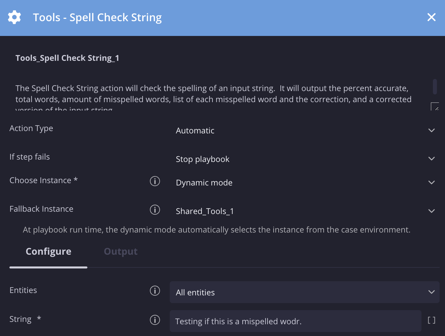The width and height of the screenshot is (445, 336).
Task: Open the Choose Instance dropdown
Action: coord(432,182)
